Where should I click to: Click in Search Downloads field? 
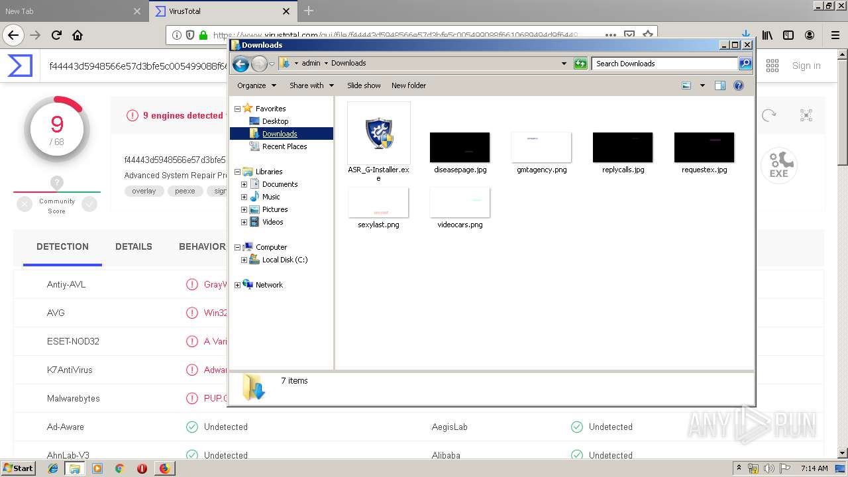[664, 64]
